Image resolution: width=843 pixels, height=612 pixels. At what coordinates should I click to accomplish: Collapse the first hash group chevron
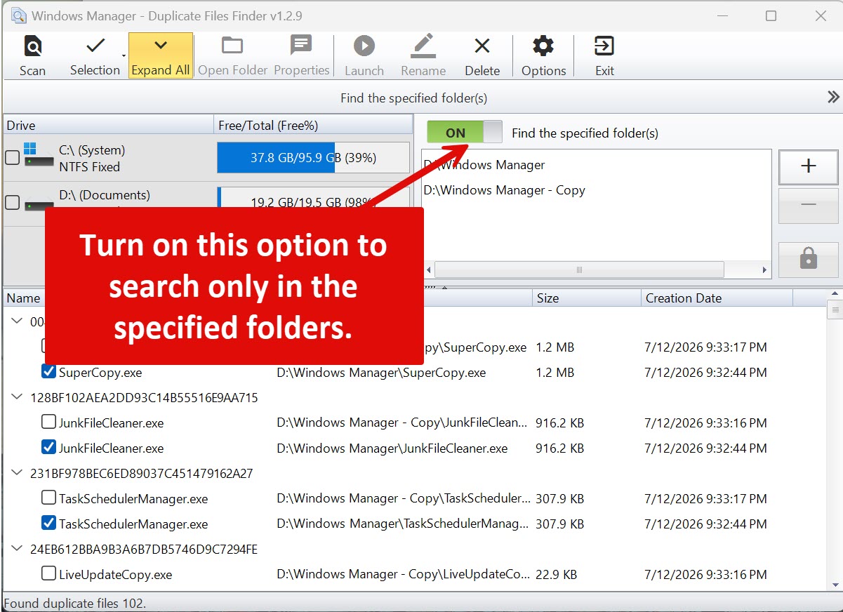coord(18,321)
